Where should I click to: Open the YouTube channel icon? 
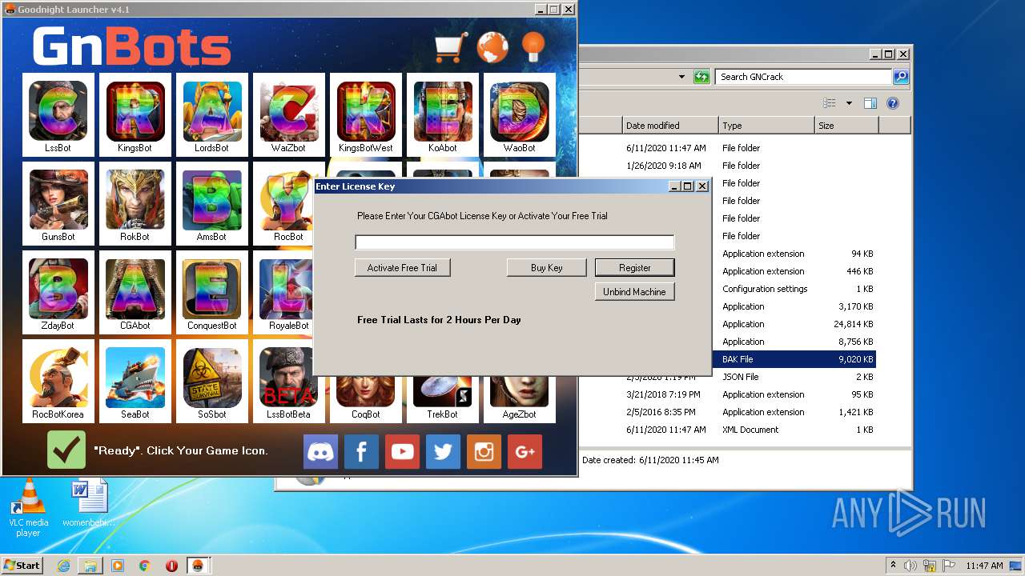(x=402, y=452)
